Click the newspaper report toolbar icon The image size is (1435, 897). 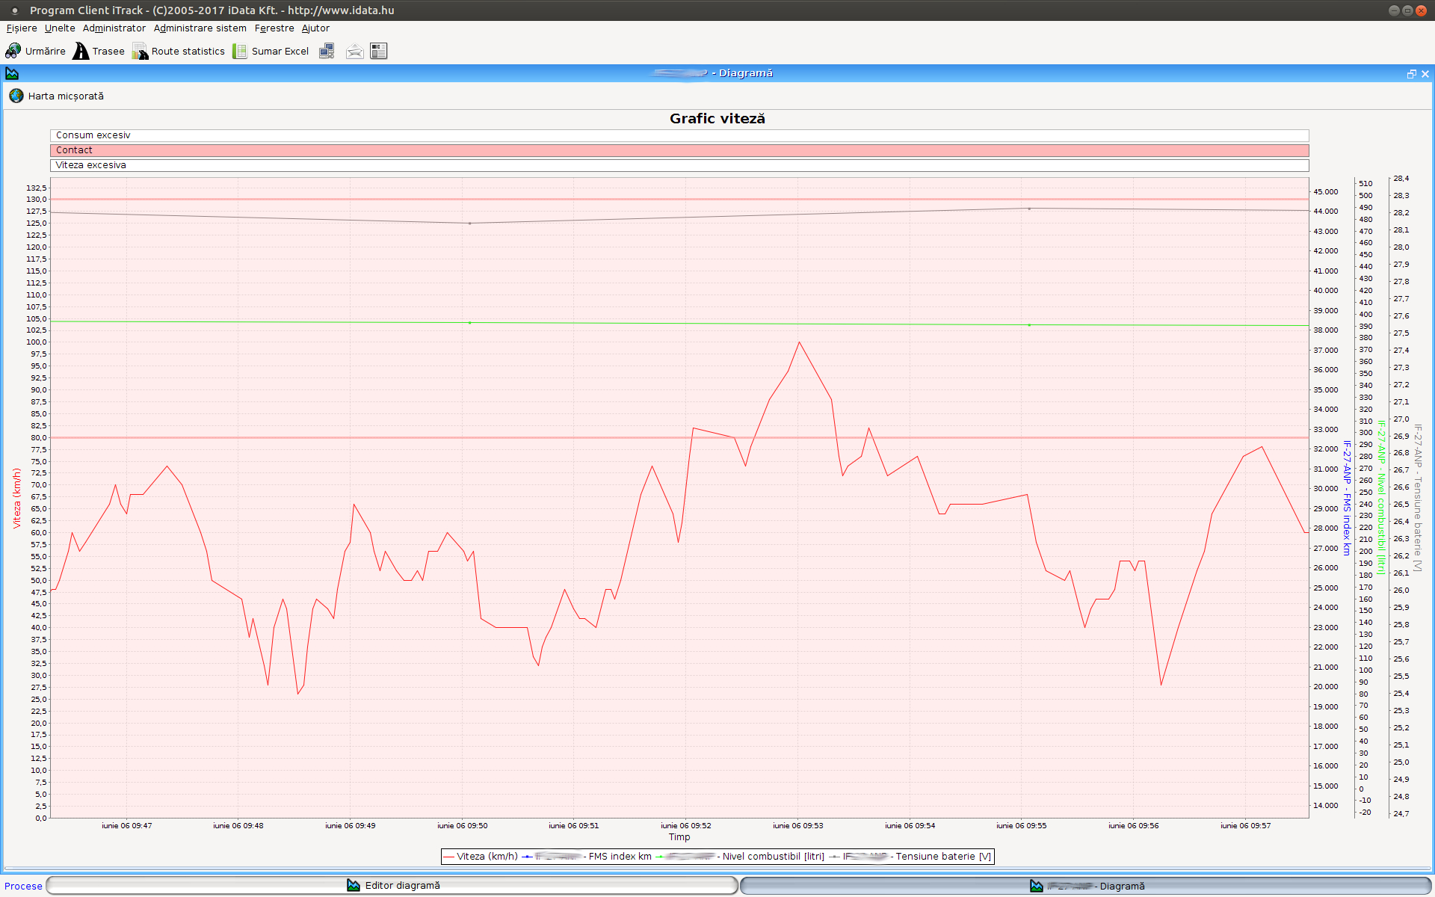[379, 51]
